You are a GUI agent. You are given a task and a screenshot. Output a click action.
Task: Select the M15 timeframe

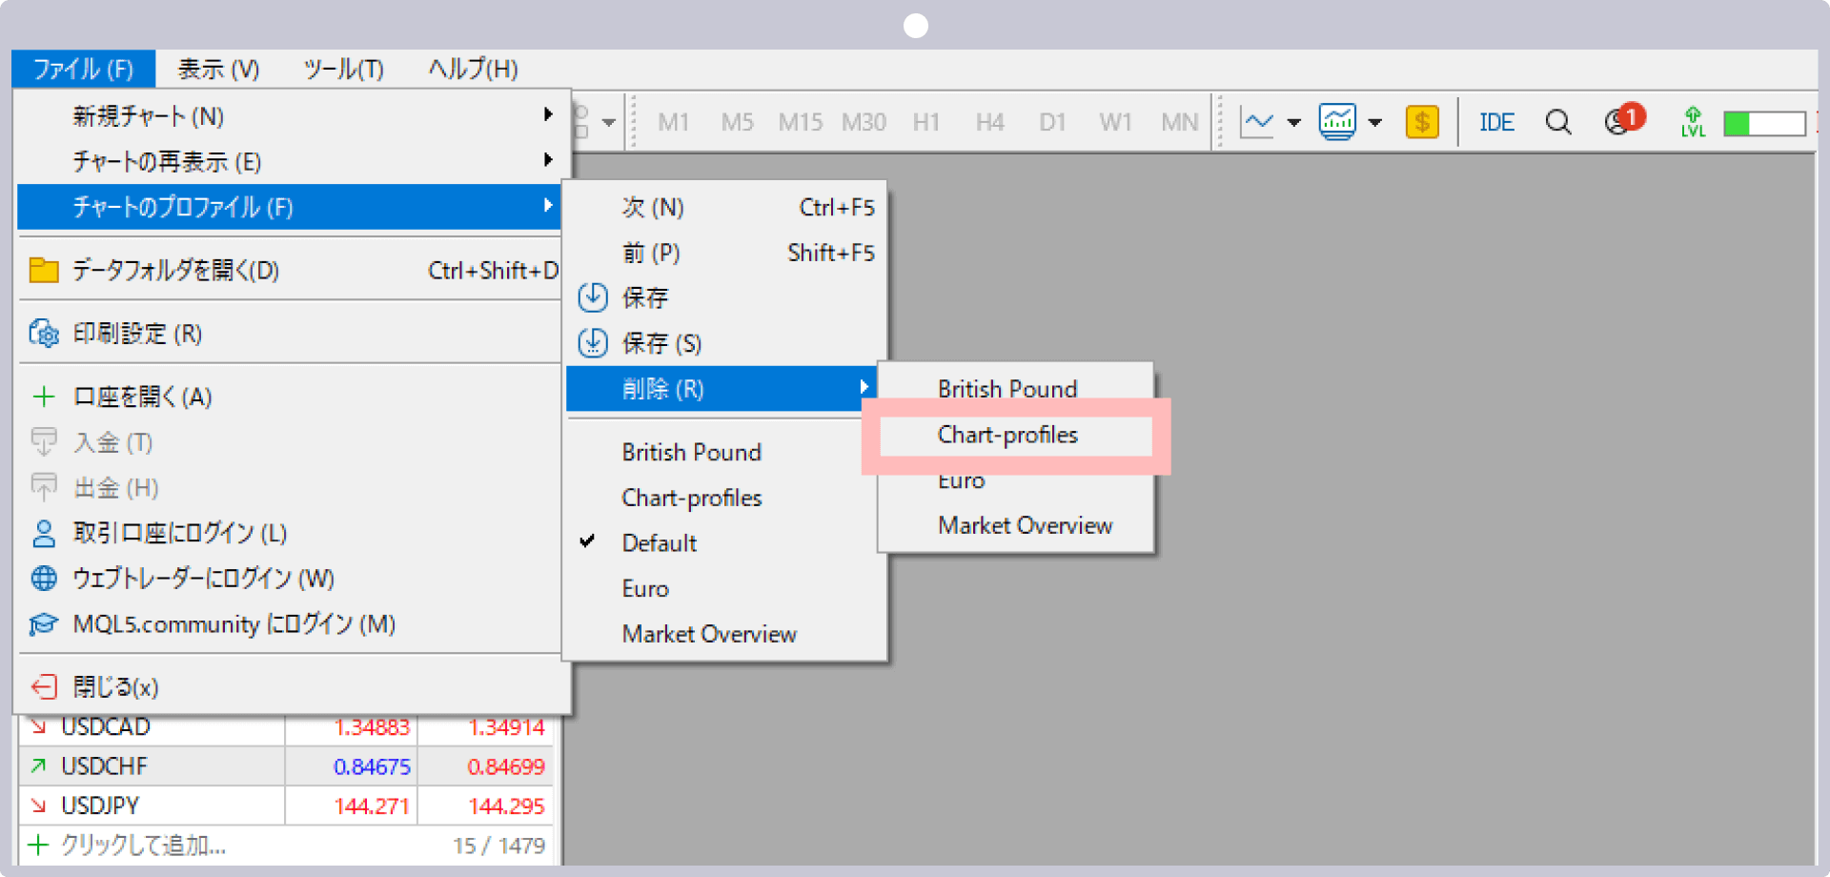[x=800, y=122]
